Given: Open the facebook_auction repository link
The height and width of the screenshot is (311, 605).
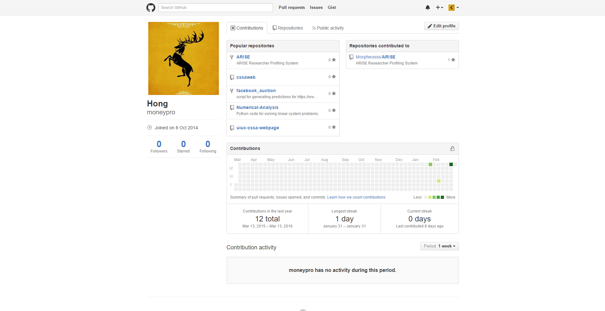Looking at the screenshot, I should tap(256, 91).
